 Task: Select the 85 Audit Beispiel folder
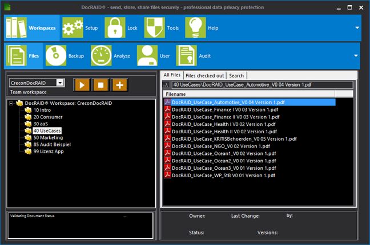(52, 144)
